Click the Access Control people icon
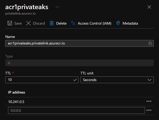The image size is (159, 120). (73, 23)
